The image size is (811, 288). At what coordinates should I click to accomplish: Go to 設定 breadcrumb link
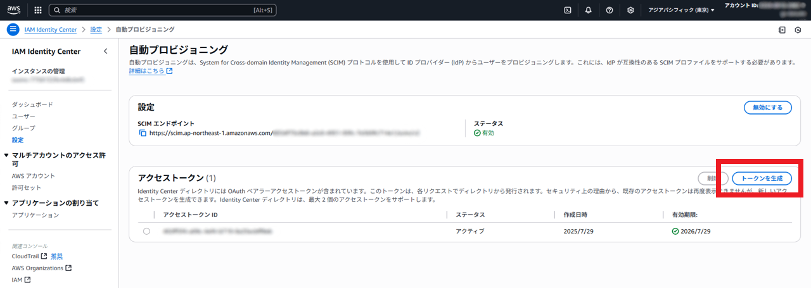[x=96, y=30]
